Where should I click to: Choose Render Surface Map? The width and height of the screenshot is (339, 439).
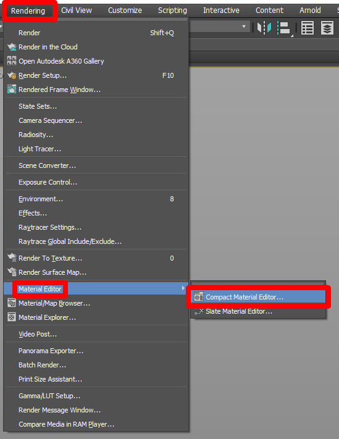coord(96,273)
